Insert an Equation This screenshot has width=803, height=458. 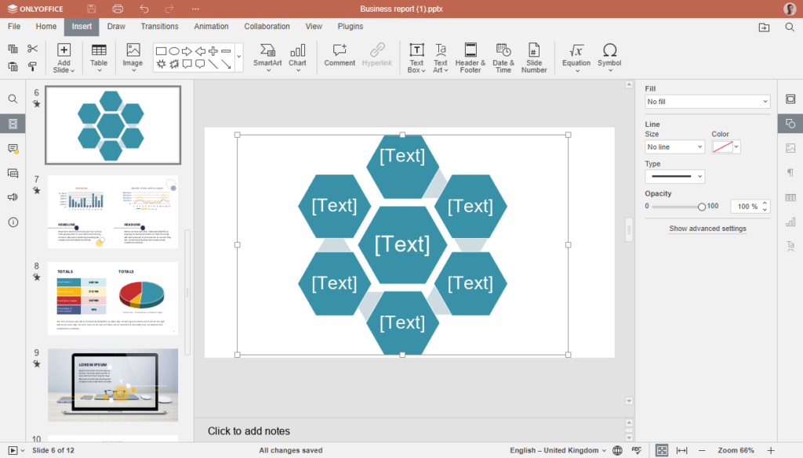coord(576,56)
